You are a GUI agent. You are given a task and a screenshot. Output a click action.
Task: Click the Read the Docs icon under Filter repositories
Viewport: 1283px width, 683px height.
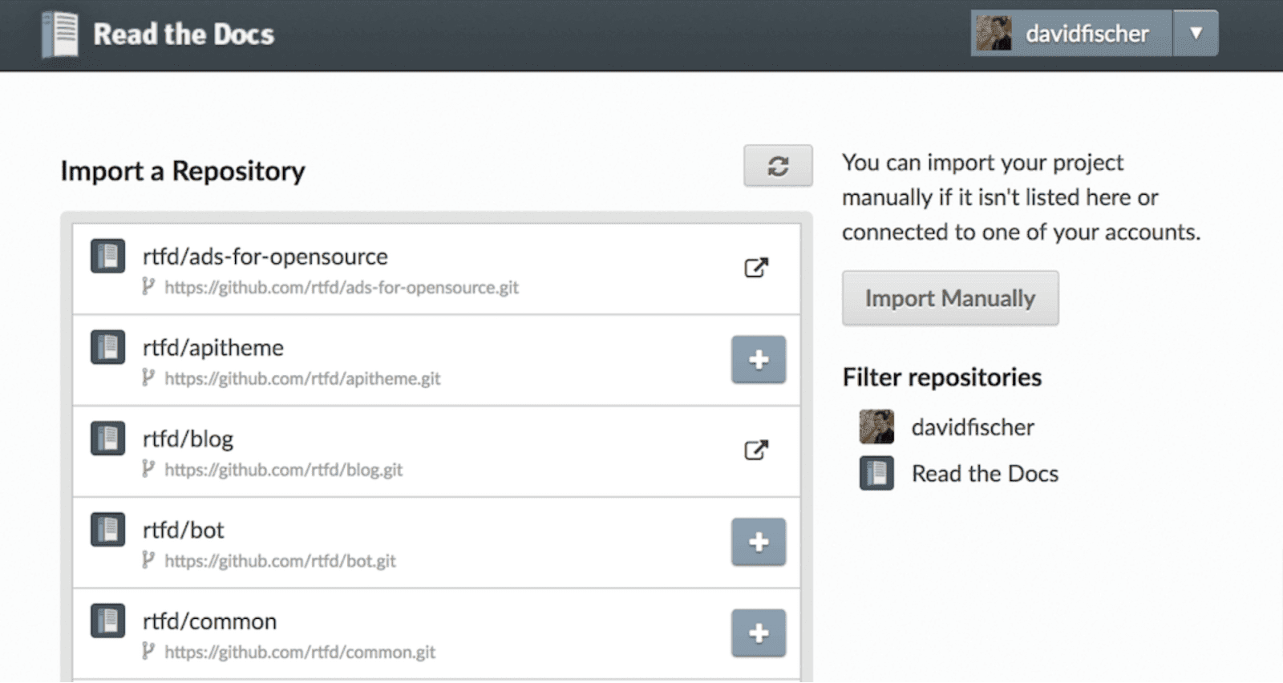pyautogui.click(x=877, y=473)
